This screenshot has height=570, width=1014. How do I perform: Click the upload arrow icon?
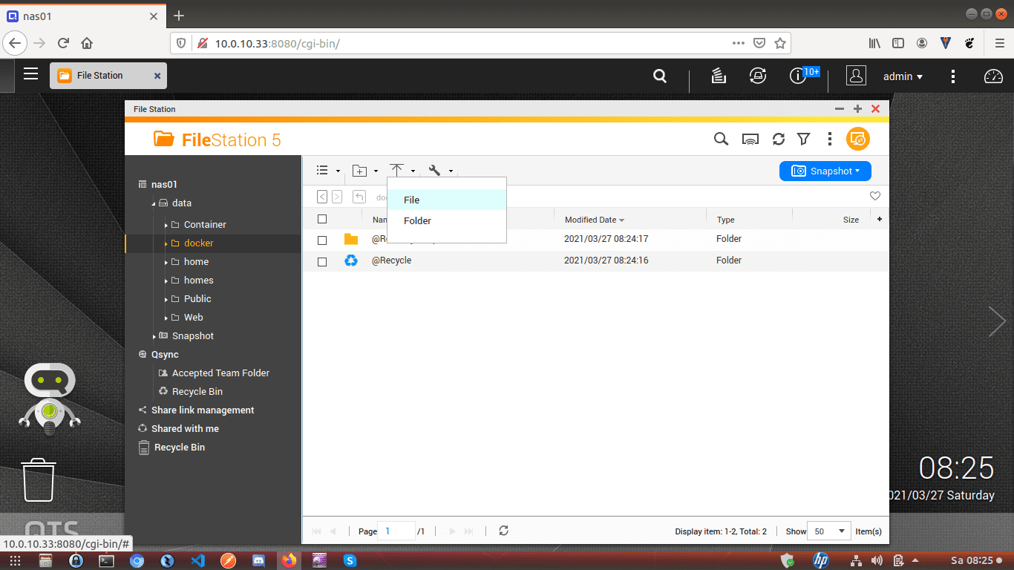pos(397,171)
